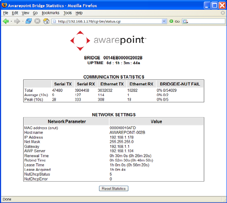Click the AWP Server value 192.168.1.104
This screenshot has width=227, height=203.
point(121,151)
